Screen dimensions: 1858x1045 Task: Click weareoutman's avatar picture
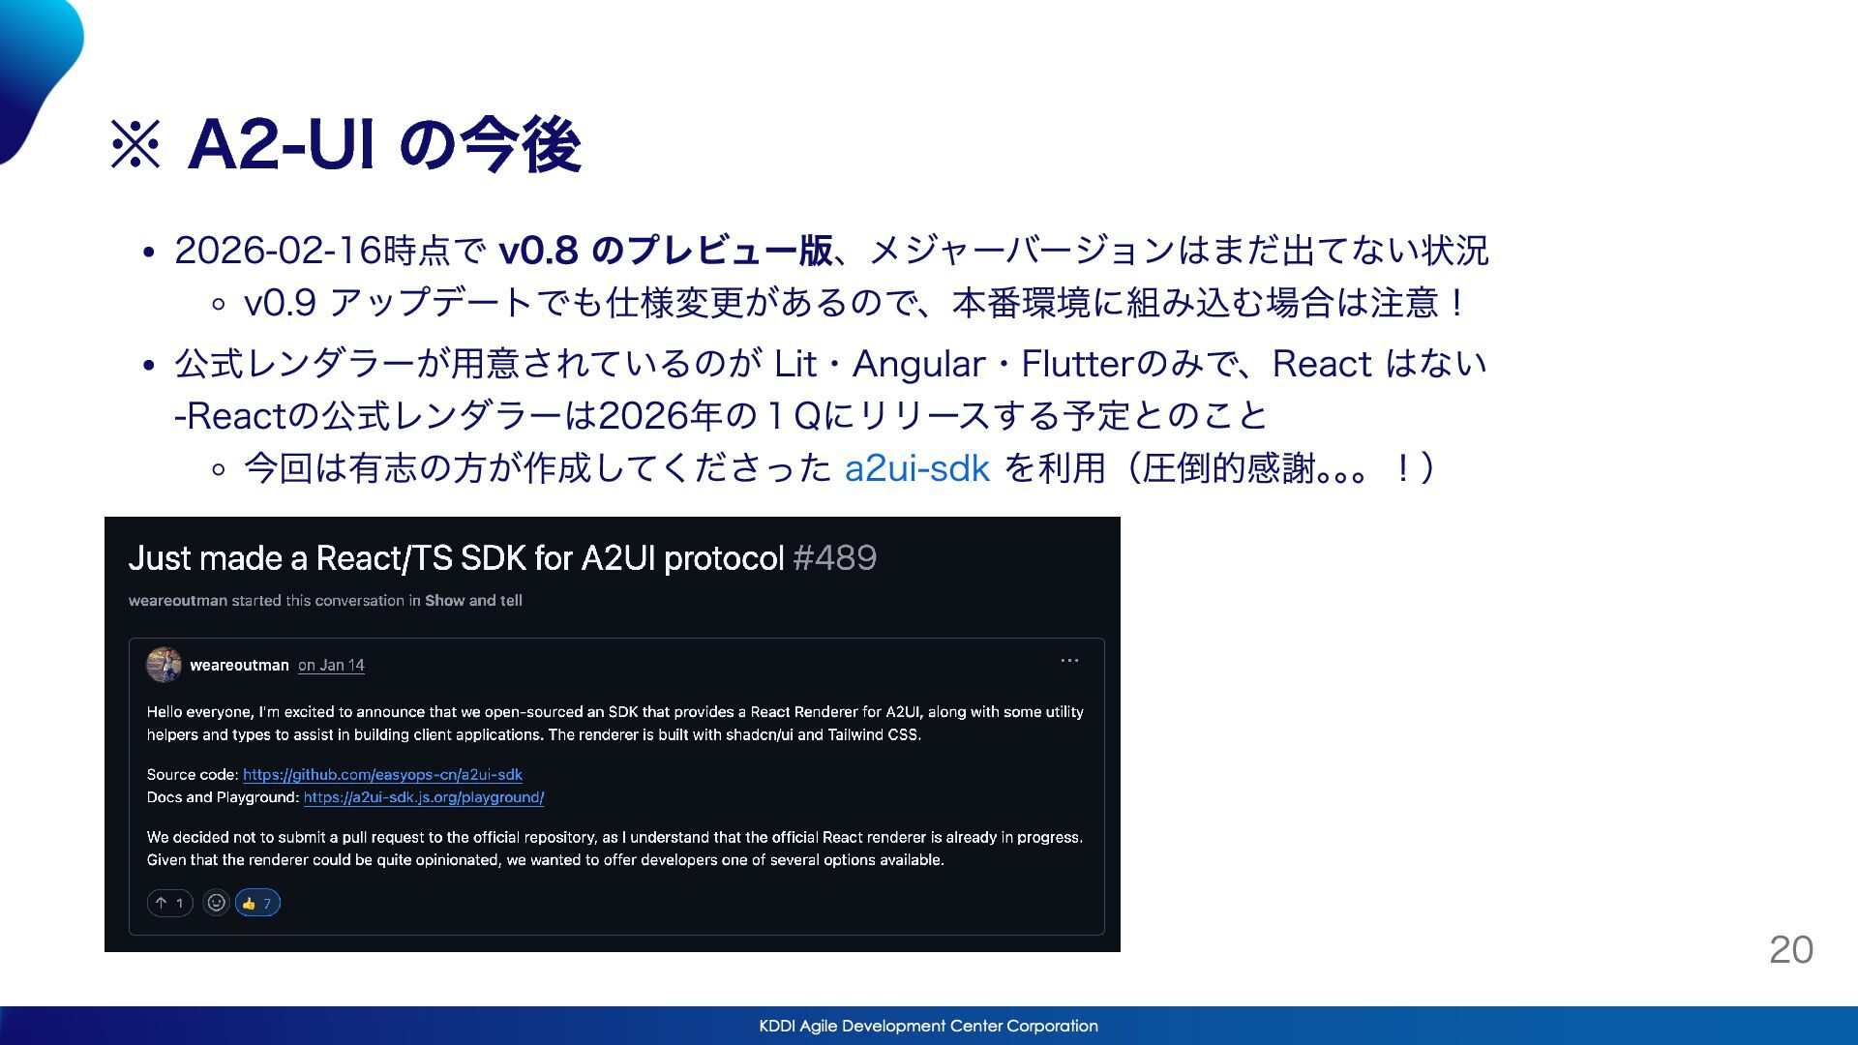(164, 665)
